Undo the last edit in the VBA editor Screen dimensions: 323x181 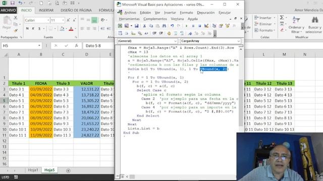[x=172, y=26]
